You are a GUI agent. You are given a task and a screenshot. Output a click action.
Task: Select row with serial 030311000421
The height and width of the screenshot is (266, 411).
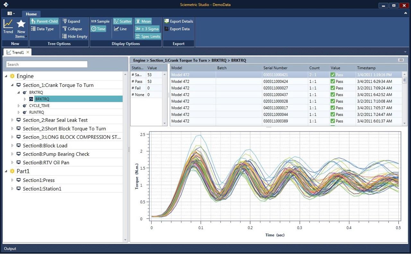click(286, 75)
